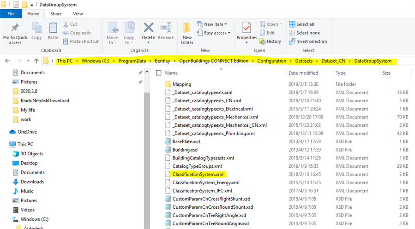Open the quick access toolbar customize dropdown
415x229 pixels.
(32, 5)
